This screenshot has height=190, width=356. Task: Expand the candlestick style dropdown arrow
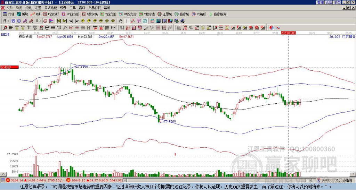(41, 21)
